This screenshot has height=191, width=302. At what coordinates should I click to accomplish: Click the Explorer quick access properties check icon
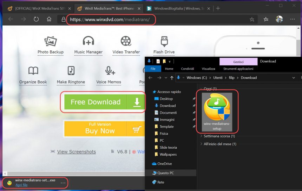click(158, 61)
